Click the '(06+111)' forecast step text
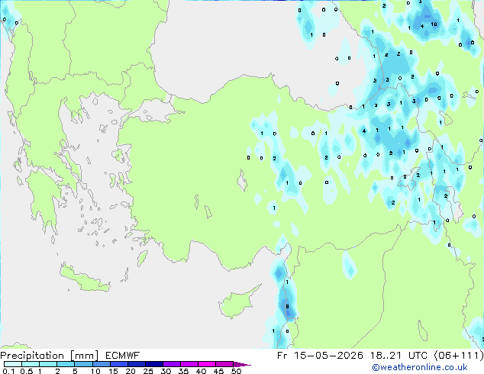Screen dimensions: 484x374 (x=459, y=356)
